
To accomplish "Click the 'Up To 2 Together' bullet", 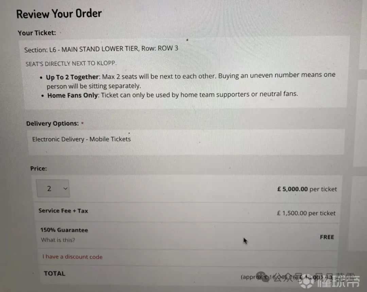I will [188, 81].
